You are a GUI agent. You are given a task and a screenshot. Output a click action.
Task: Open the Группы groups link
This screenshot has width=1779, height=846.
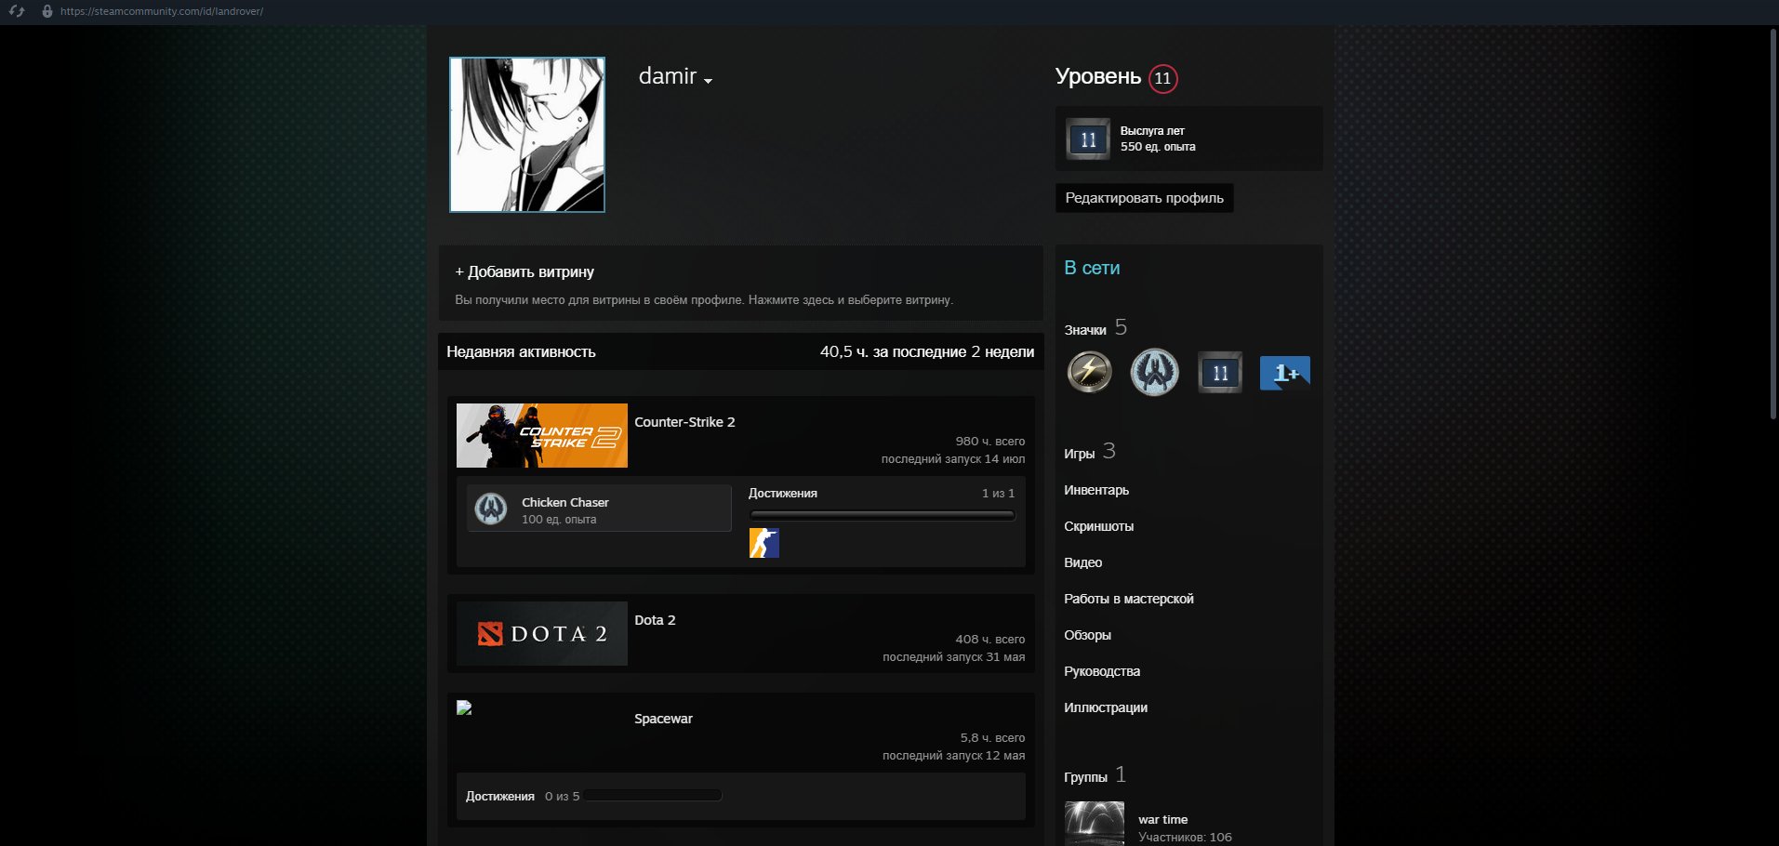tap(1085, 777)
